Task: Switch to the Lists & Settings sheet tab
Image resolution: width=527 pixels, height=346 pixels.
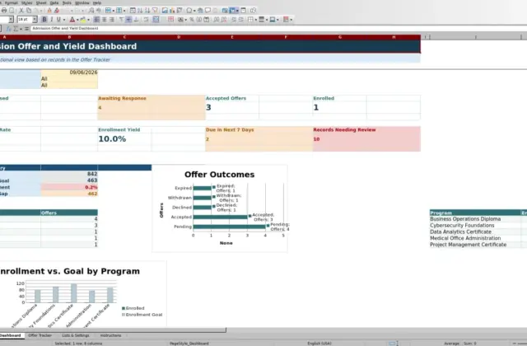Action: [76, 335]
